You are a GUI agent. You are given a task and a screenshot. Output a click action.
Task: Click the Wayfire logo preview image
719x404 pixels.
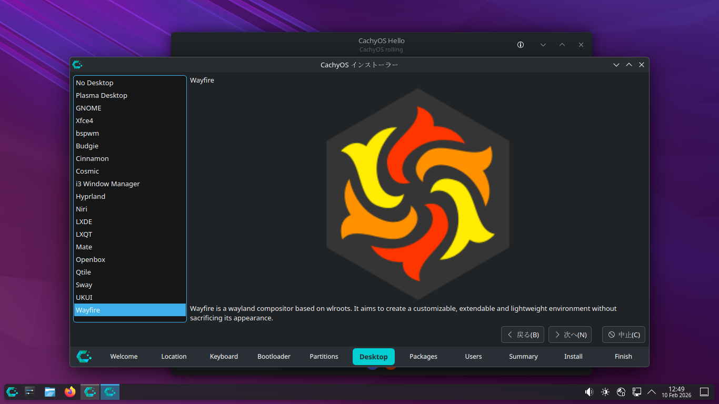[x=418, y=194]
